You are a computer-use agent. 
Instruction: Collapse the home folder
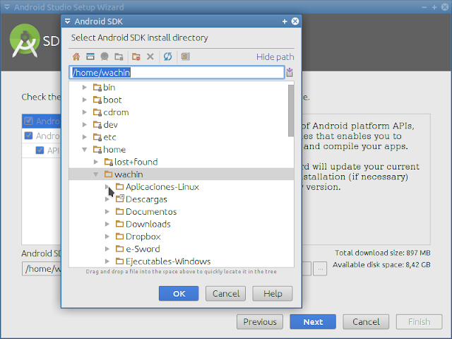(x=85, y=149)
